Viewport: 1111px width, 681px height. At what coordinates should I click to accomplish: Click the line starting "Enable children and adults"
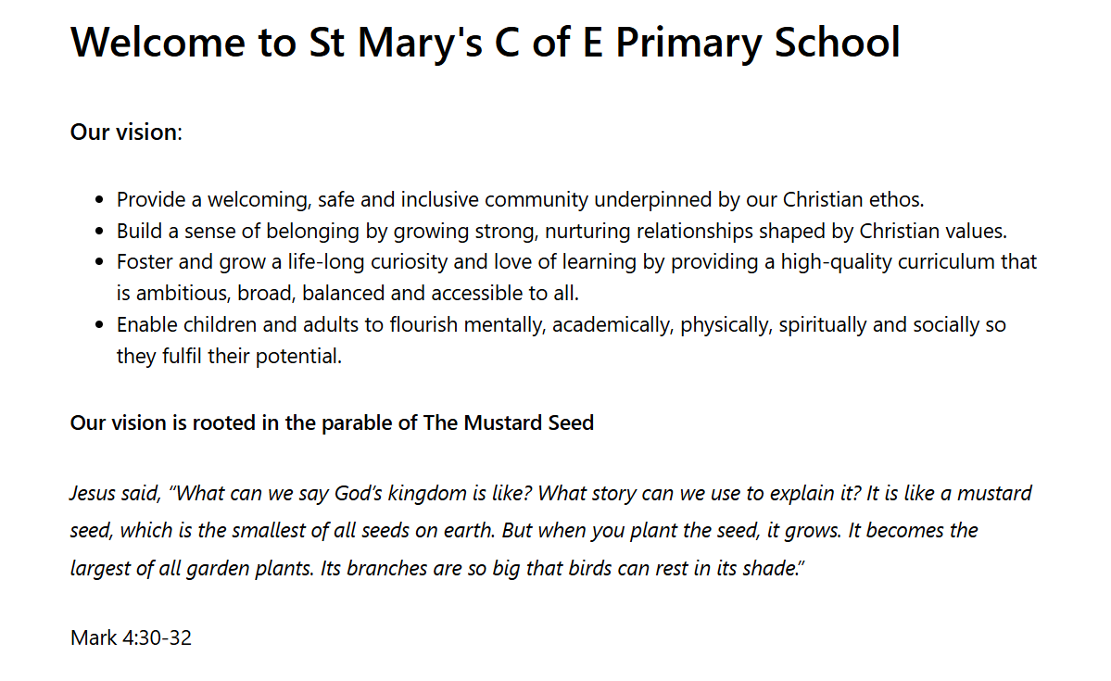coord(561,325)
